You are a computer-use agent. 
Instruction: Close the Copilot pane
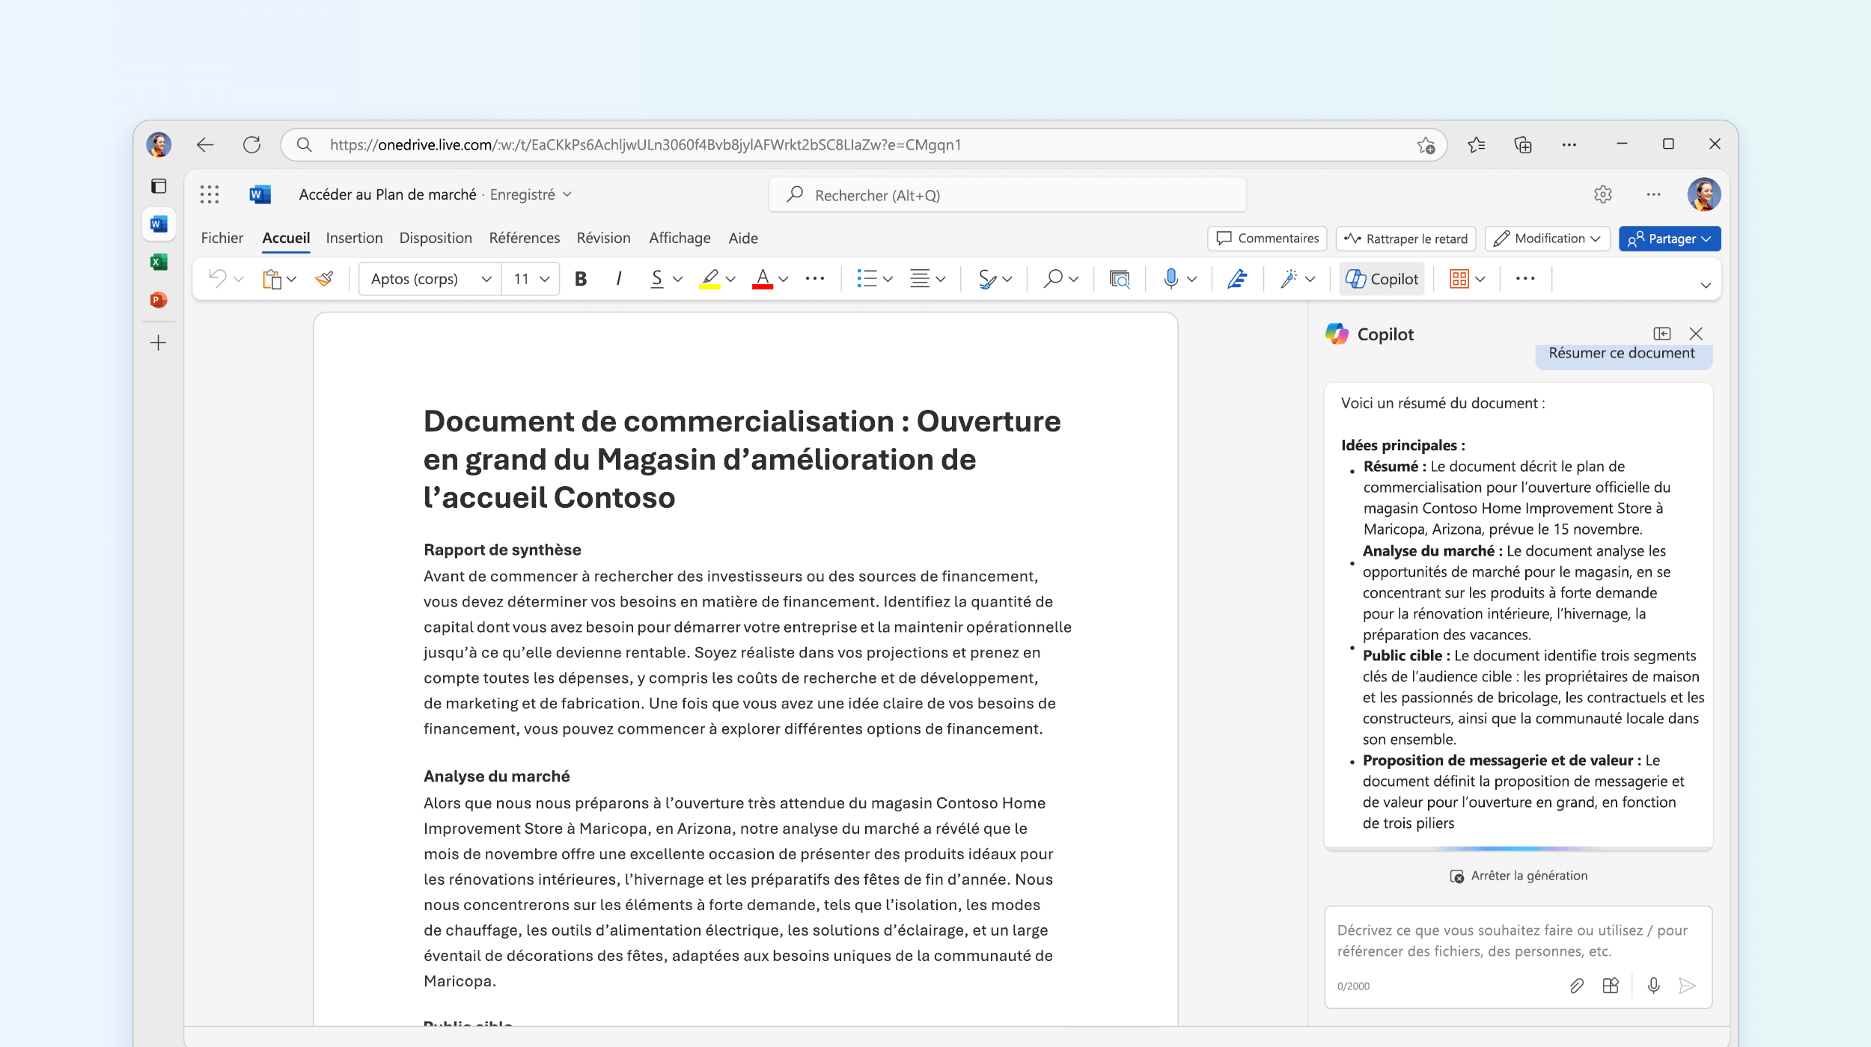point(1696,334)
